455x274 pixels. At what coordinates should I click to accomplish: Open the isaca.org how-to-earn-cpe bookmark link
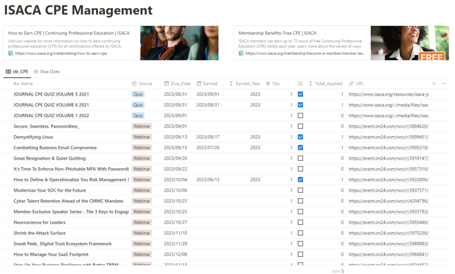61,53
